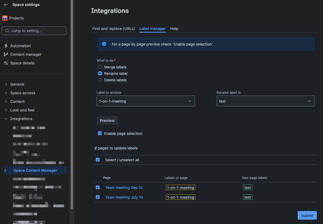323x224 pixels.
Task: Open the Rename label to dropdown
Action: (x=265, y=101)
